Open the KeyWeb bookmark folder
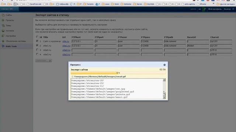Viewport: 236px width, 132px height. (x=149, y=4)
